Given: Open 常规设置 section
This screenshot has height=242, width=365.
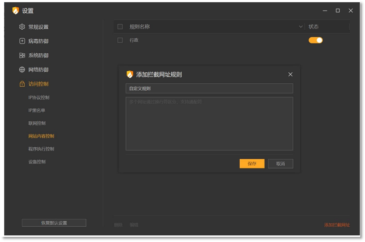Looking at the screenshot, I should coord(38,27).
